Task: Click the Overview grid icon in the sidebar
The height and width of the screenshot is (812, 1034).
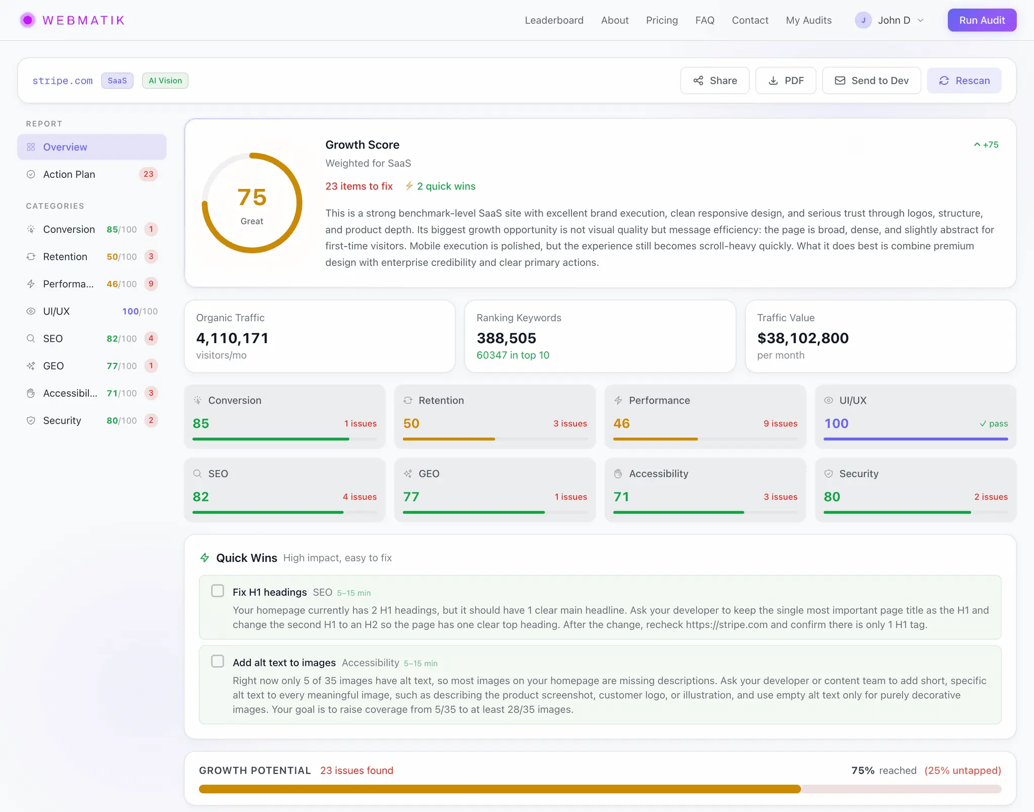Action: tap(31, 147)
